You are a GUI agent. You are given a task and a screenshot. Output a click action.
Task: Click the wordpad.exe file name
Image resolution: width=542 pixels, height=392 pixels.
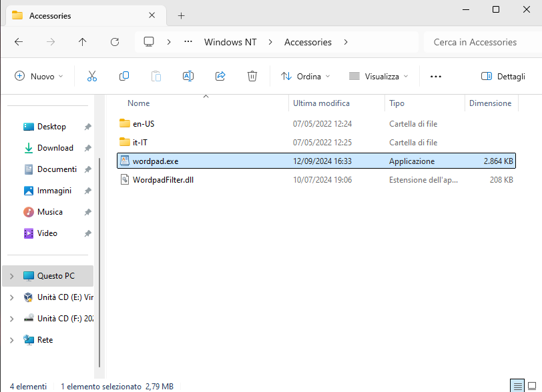coord(156,161)
